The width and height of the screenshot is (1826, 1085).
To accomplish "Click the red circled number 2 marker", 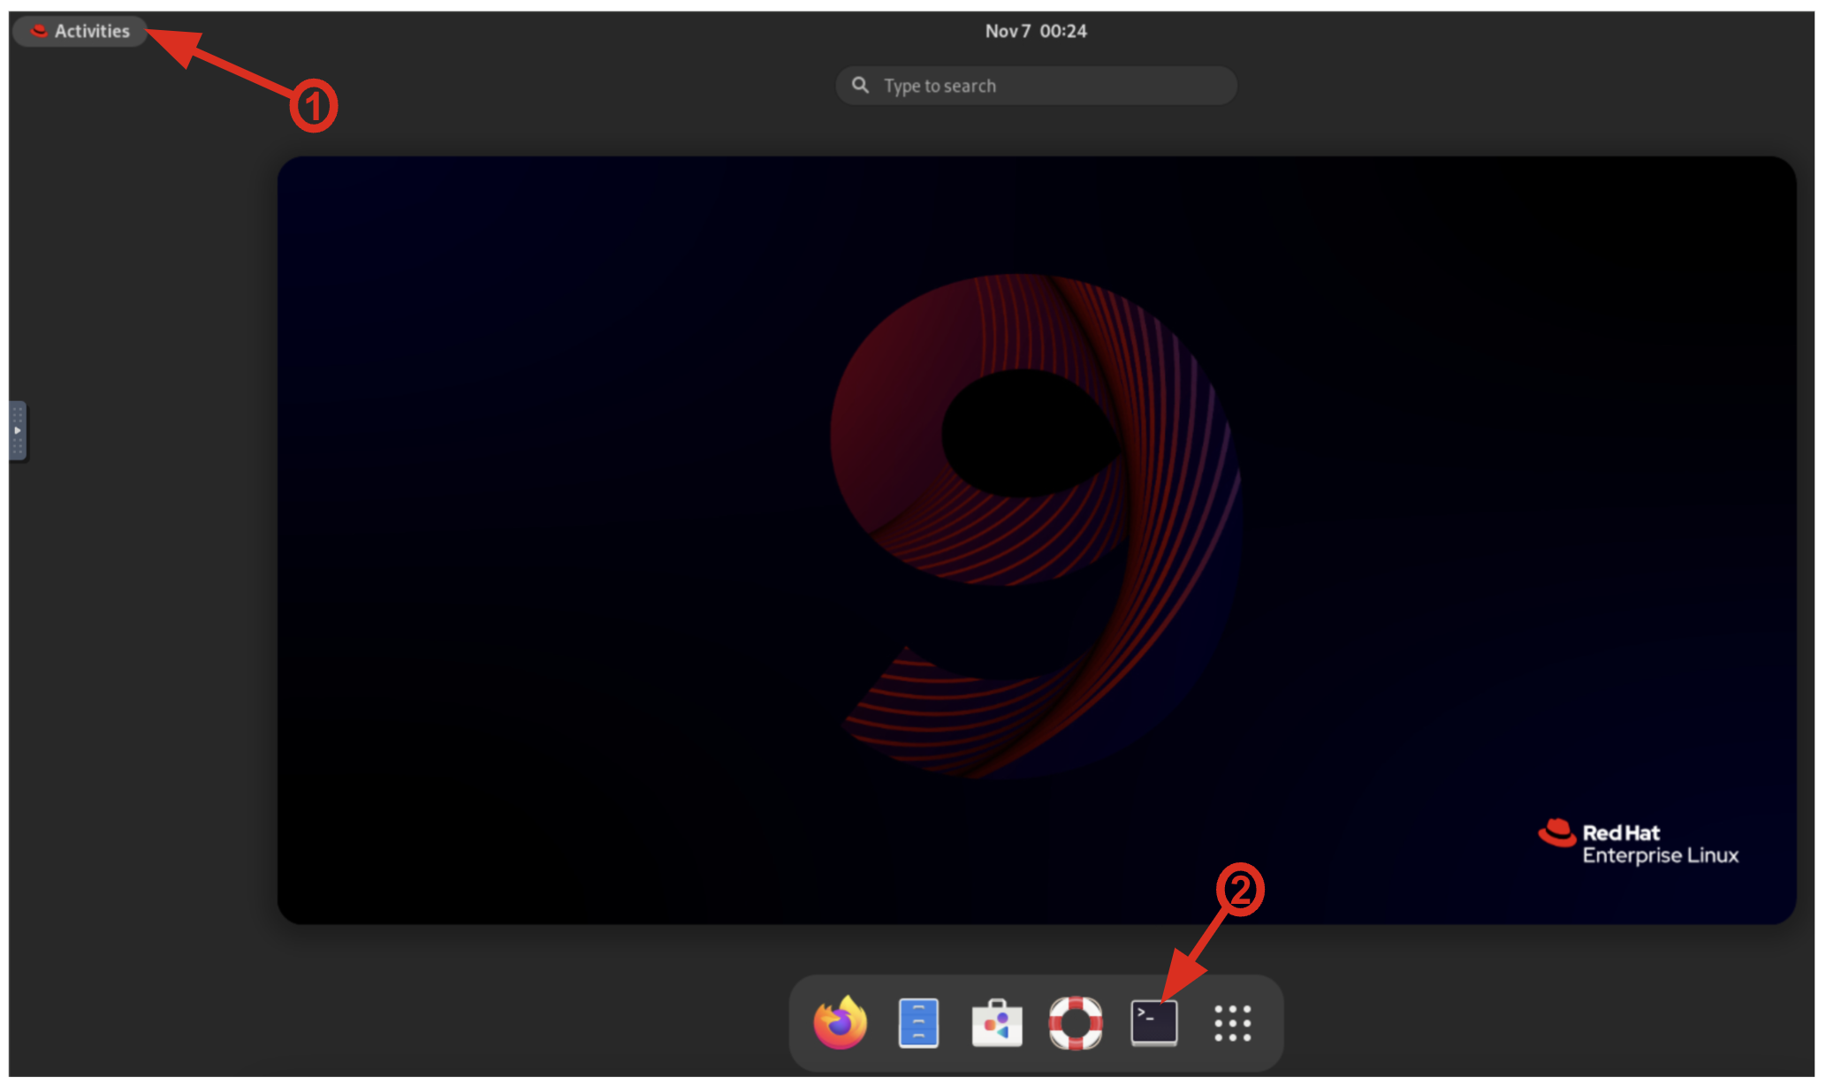I will pos(1240,889).
